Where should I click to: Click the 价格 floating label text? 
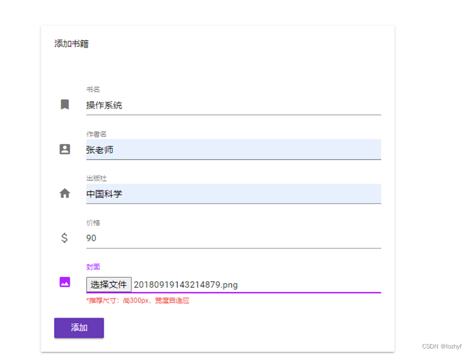93,223
